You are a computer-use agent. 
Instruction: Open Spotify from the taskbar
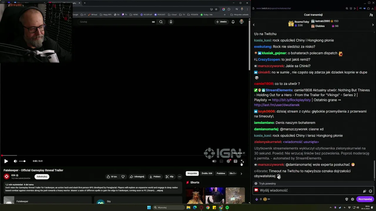pos(227,207)
